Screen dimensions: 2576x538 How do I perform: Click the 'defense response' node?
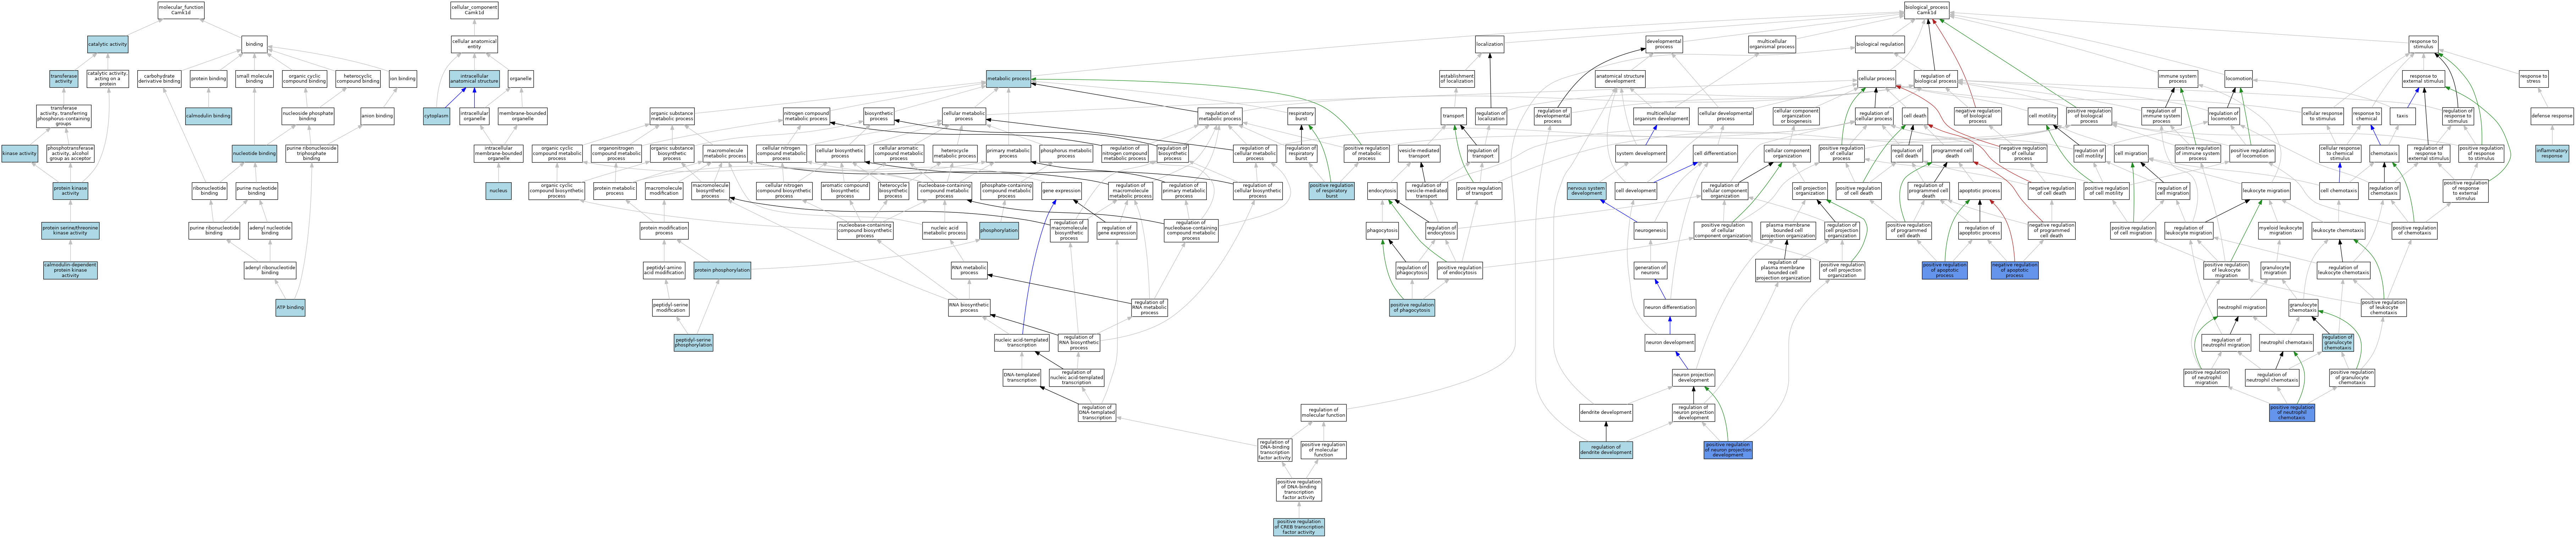coord(2552,116)
